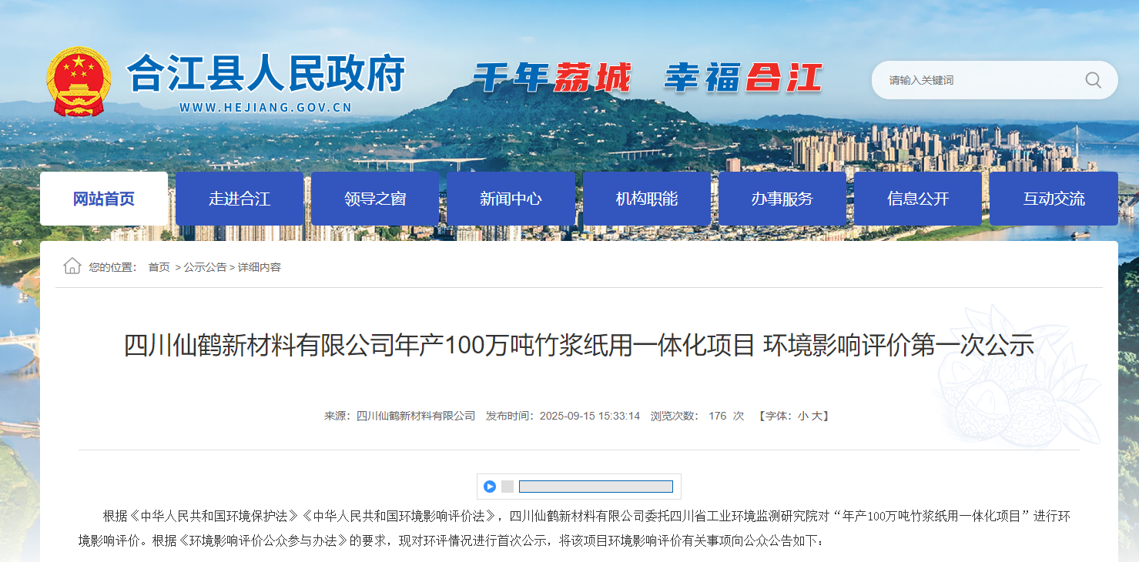Click the house icon in breadcrumb
Screen dimensions: 1139x562
click(72, 266)
